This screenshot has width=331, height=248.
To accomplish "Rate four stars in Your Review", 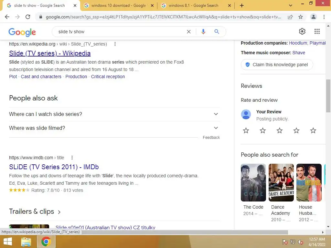I will [296, 130].
